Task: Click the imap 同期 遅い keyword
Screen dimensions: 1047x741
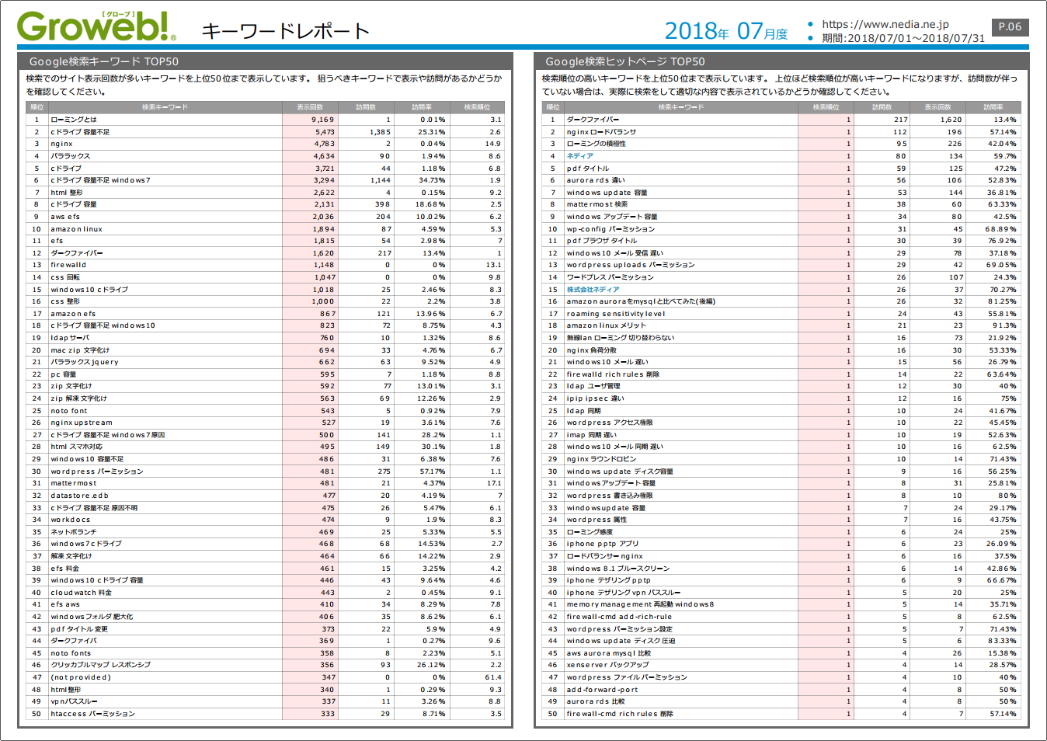Action: coord(592,435)
